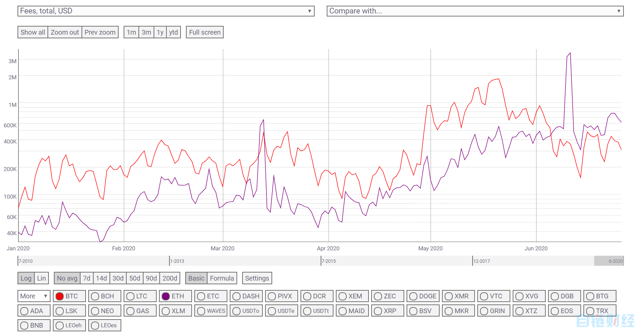The width and height of the screenshot is (639, 334).
Task: Select the 90d average
Action: point(151,278)
